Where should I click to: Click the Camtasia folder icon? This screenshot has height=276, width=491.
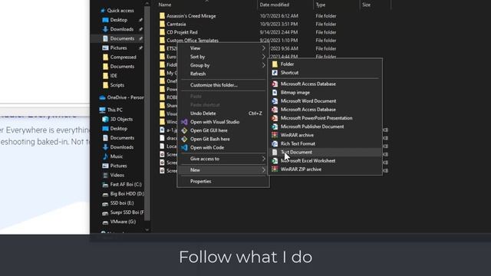162,24
